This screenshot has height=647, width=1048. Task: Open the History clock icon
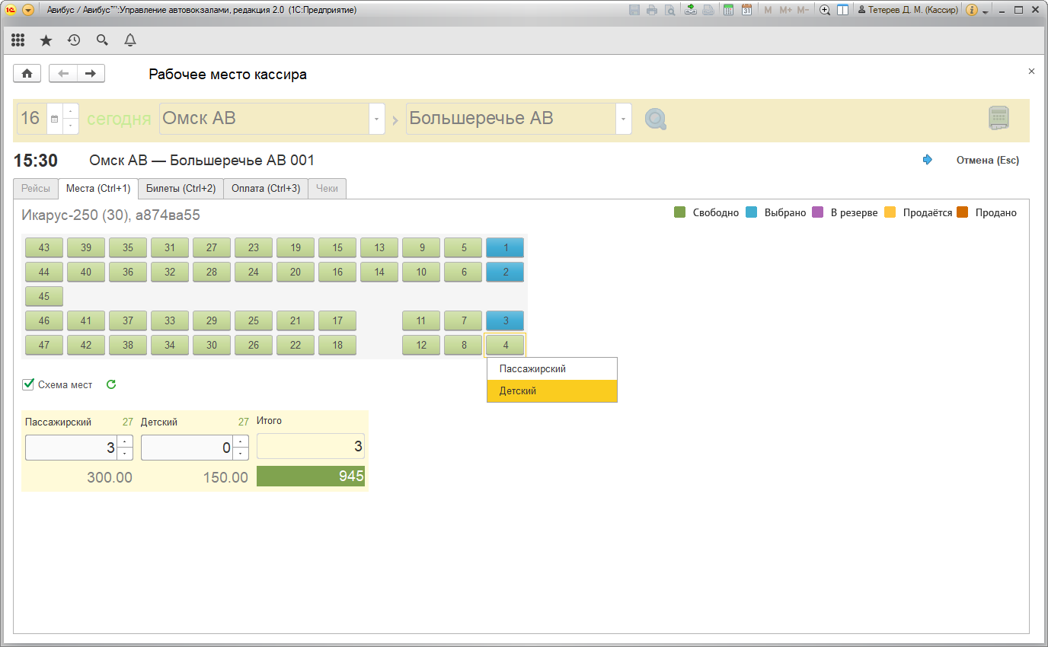pos(74,40)
